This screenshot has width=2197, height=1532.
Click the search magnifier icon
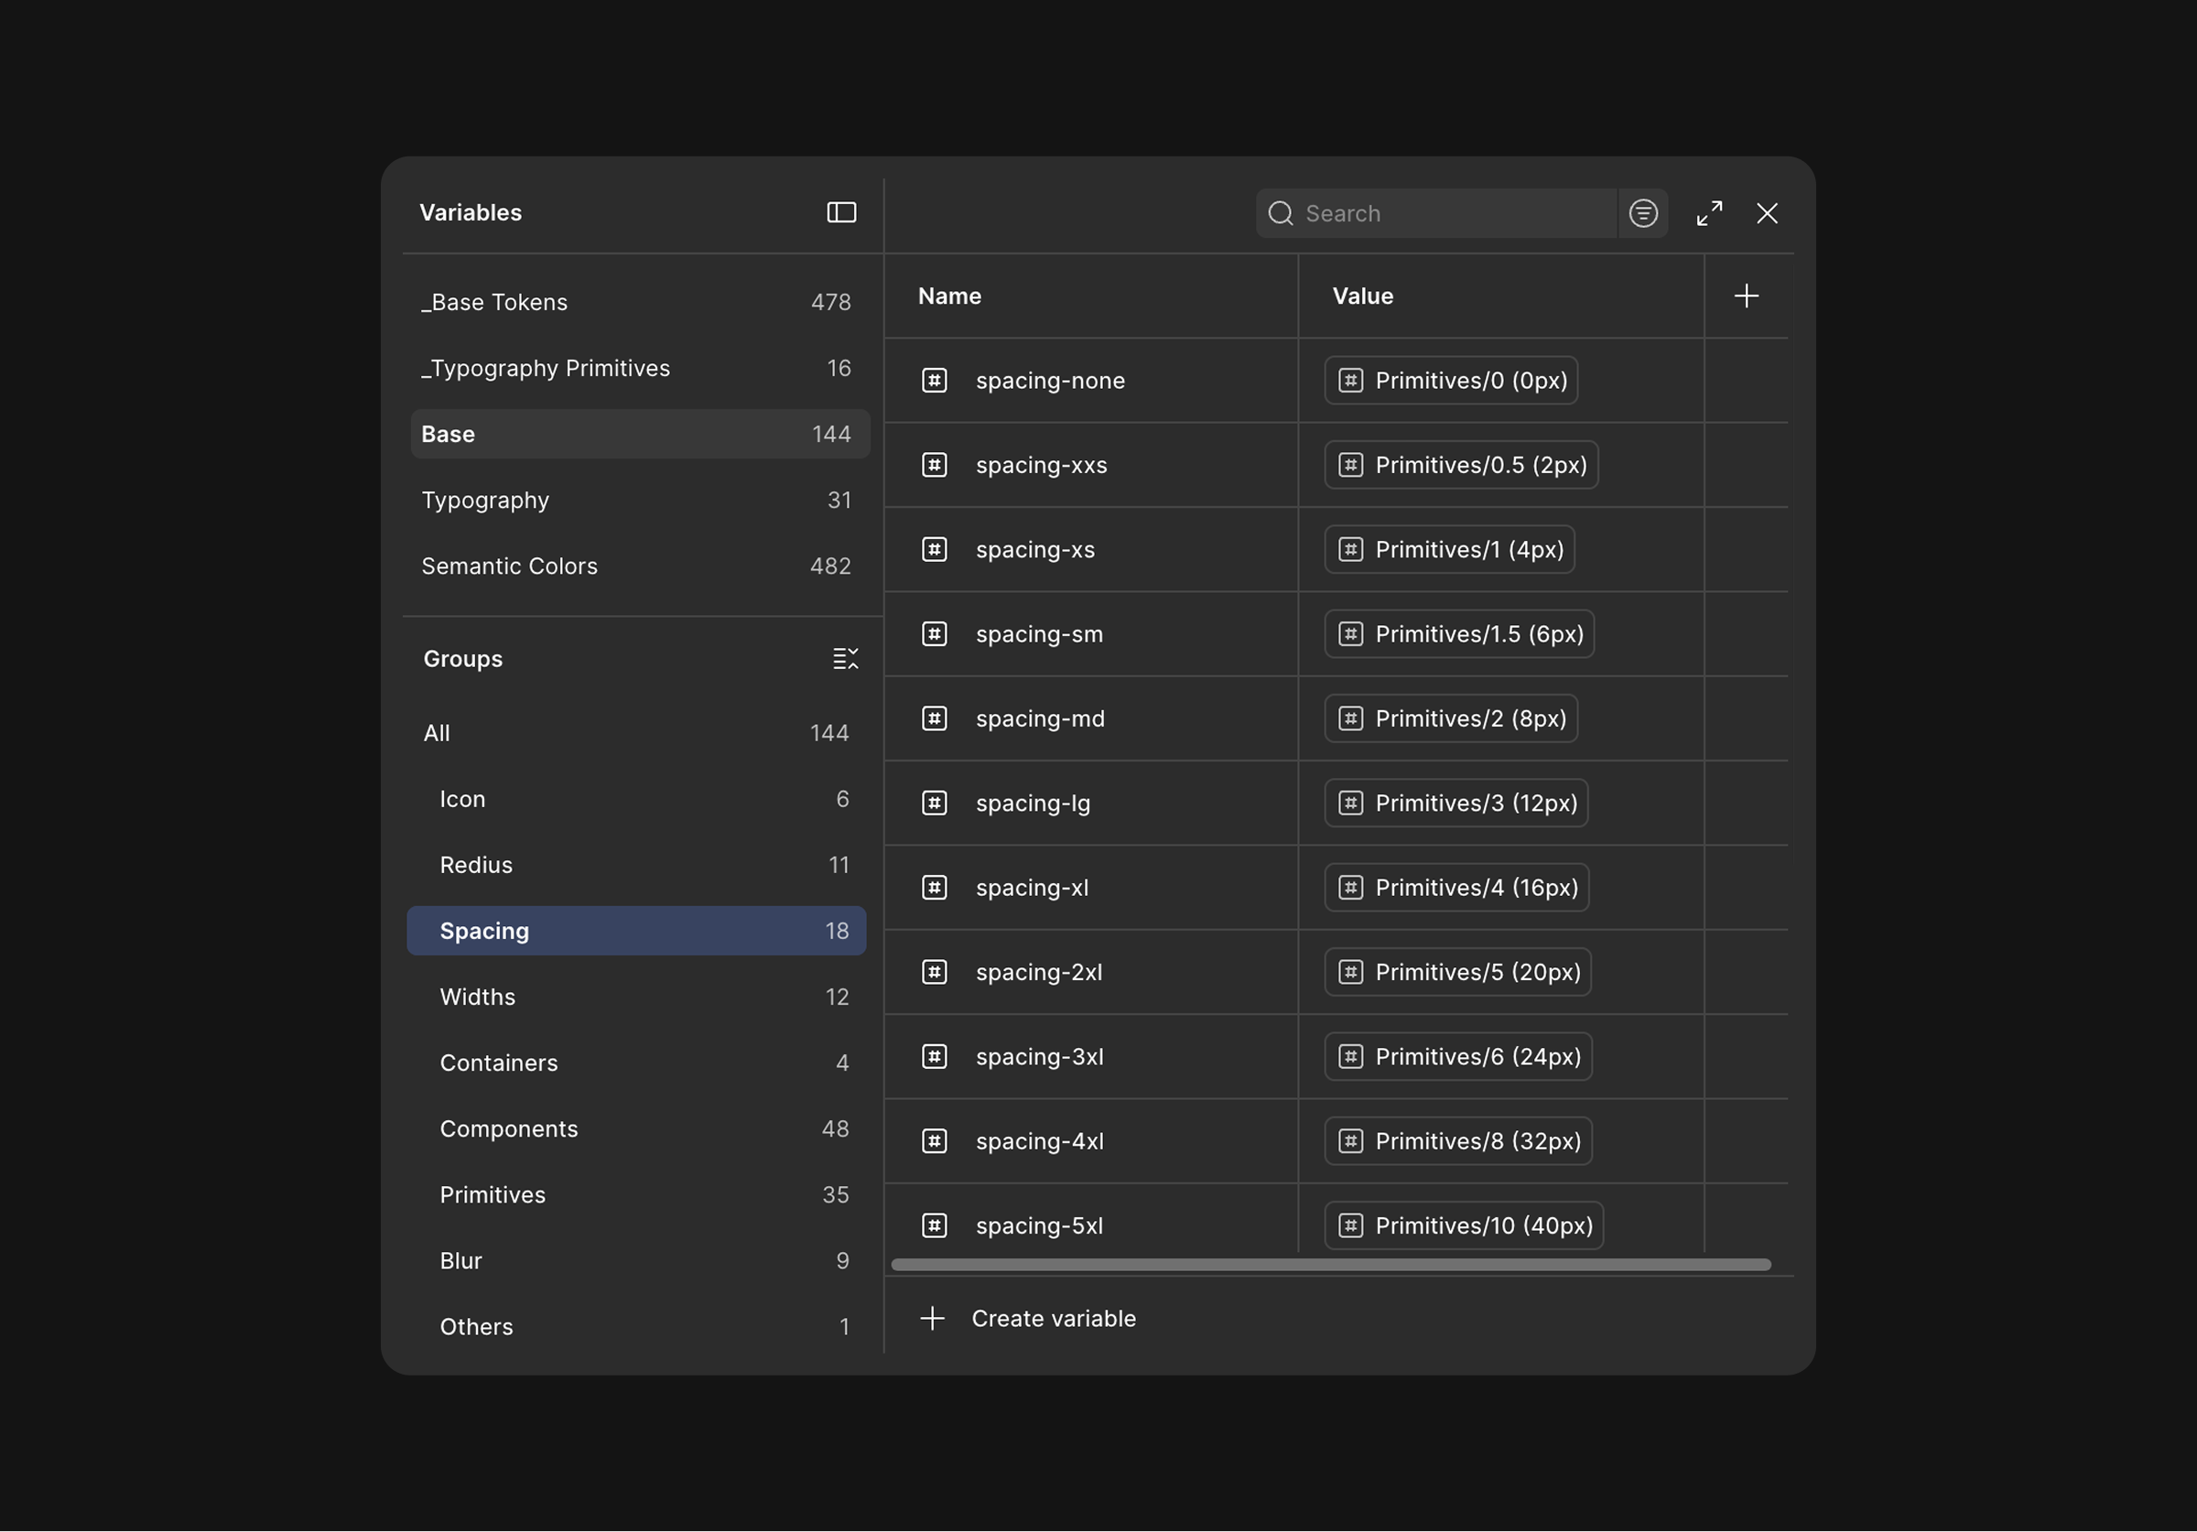pyautogui.click(x=1281, y=213)
